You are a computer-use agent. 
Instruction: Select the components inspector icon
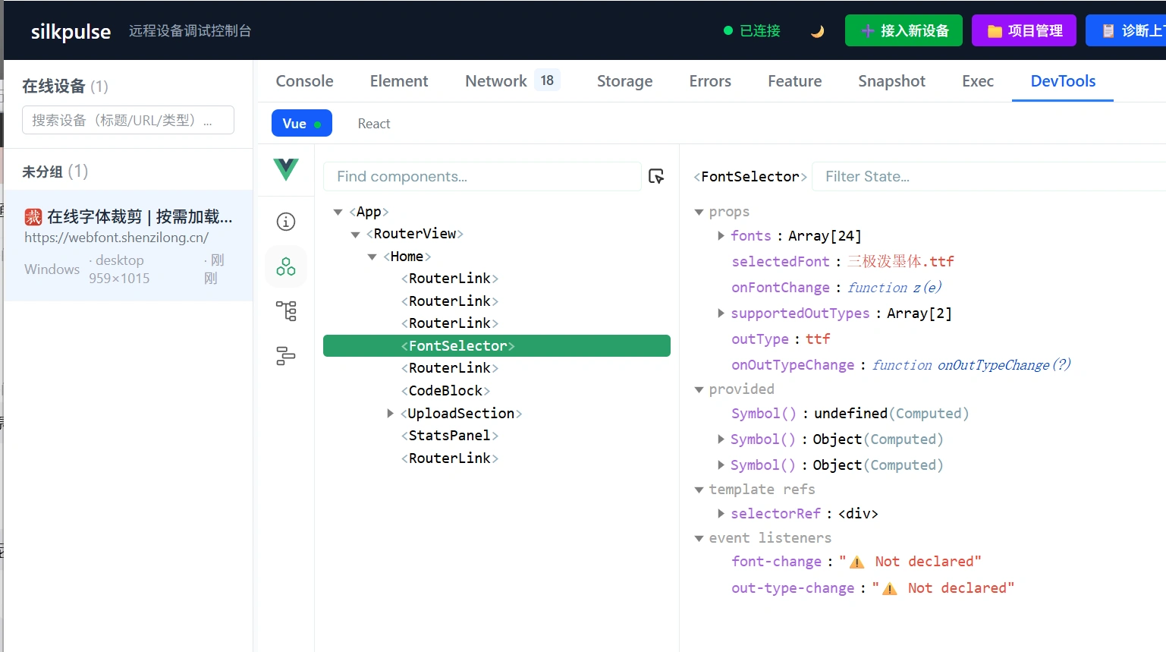286,266
